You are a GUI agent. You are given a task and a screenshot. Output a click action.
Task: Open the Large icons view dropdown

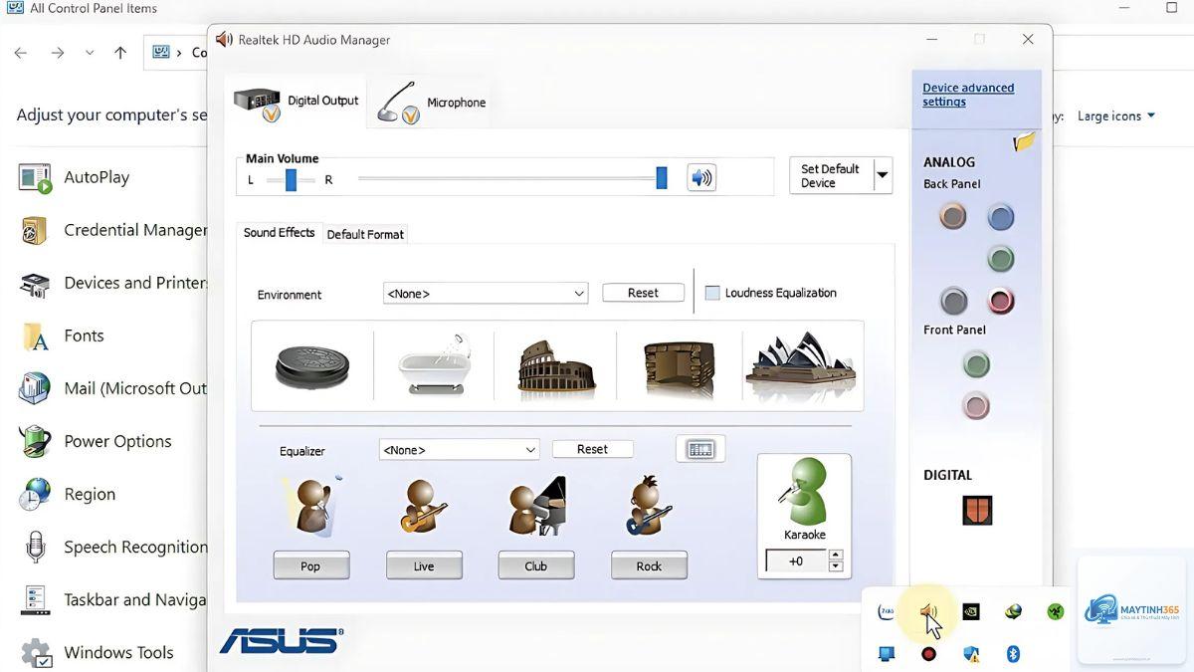(x=1116, y=115)
